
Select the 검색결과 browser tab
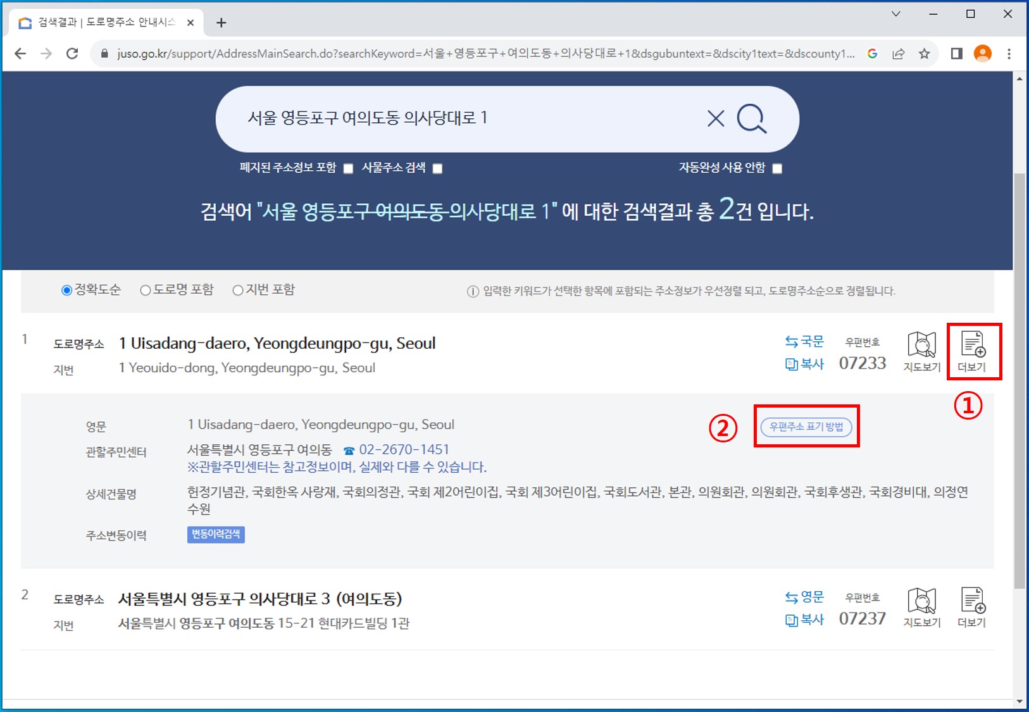pyautogui.click(x=106, y=23)
